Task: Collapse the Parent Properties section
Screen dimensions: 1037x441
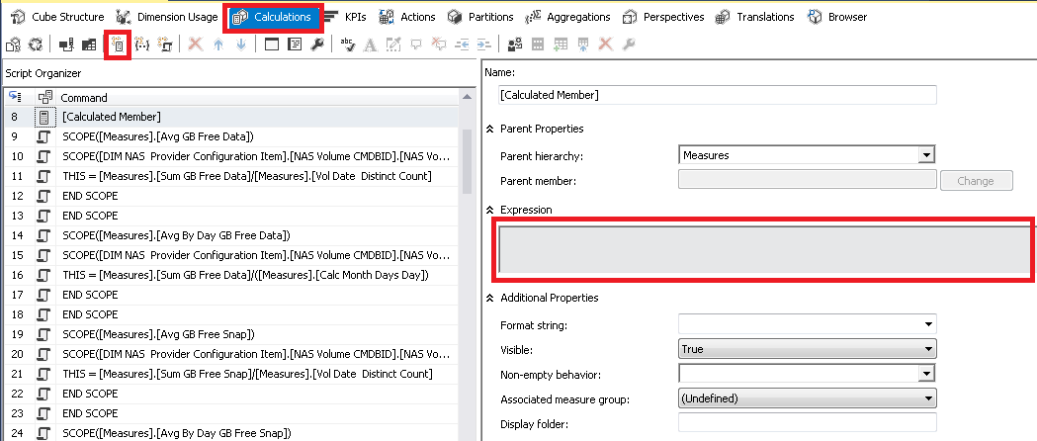Action: (490, 129)
